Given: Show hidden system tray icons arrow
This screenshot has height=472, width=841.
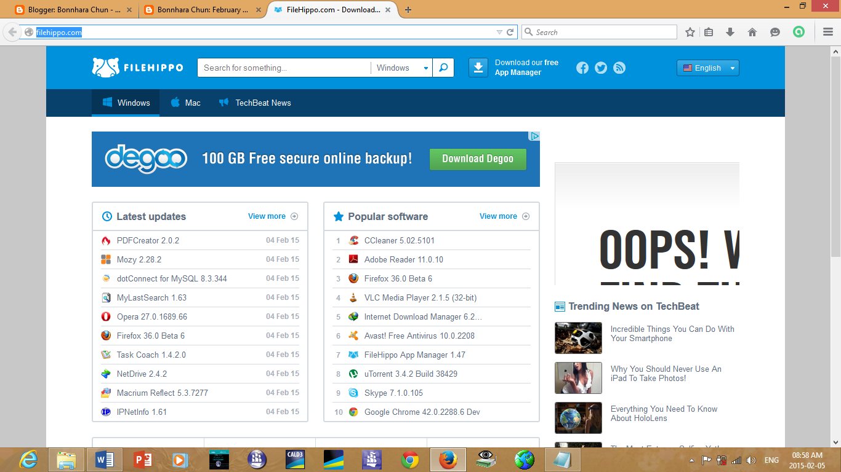Looking at the screenshot, I should pyautogui.click(x=692, y=460).
